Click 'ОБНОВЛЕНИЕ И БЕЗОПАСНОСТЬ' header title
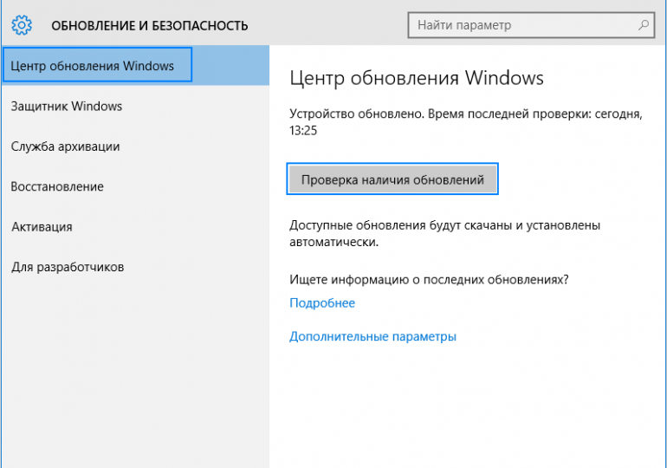The width and height of the screenshot is (667, 468). 149,25
